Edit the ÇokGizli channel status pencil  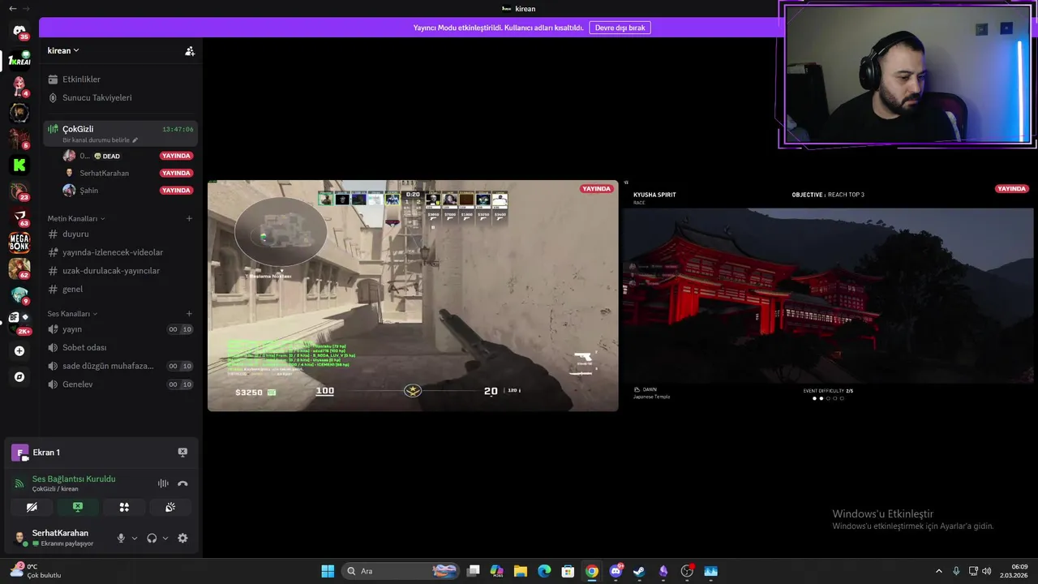coord(135,140)
